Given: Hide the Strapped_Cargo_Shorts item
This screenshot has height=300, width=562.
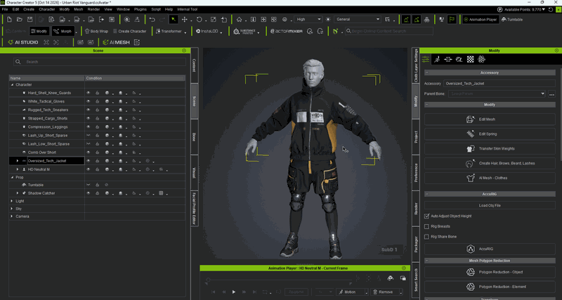Looking at the screenshot, I should [89, 118].
